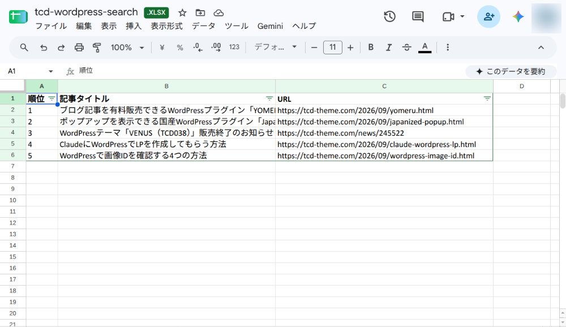Screen dimensions: 566x327
Task: Click the news/245522 URL cell
Action: [x=384, y=133]
